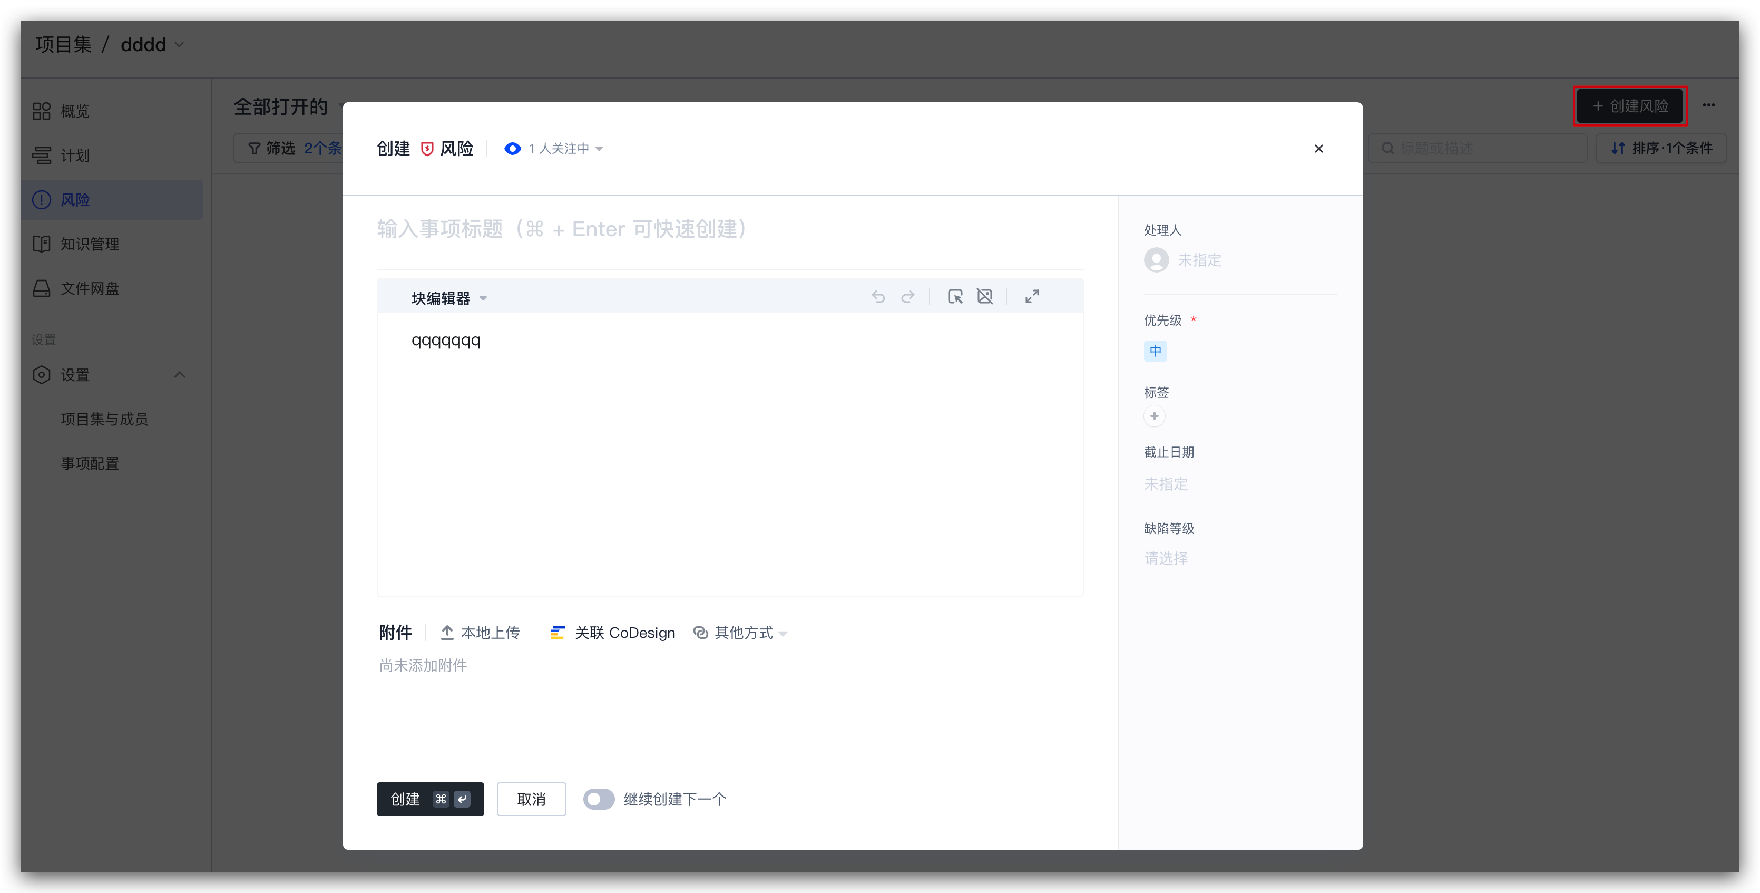
Task: Click the other methods link icon
Action: (700, 633)
